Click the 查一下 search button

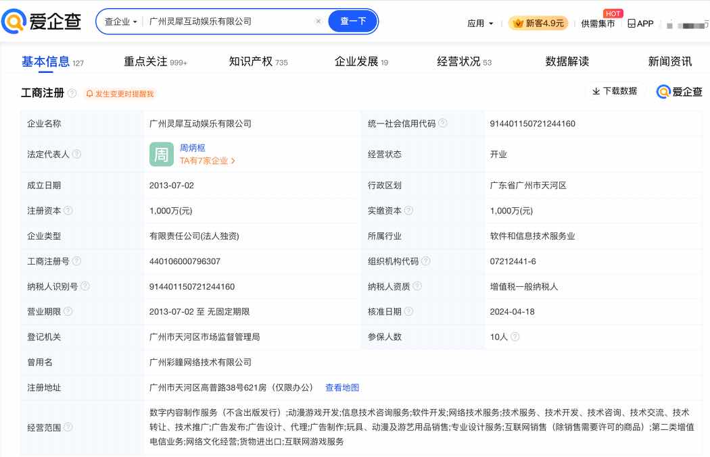point(352,21)
